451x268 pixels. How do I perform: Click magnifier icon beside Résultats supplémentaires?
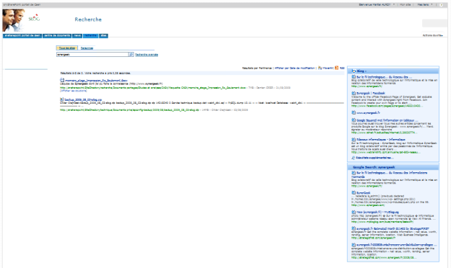[353, 158]
